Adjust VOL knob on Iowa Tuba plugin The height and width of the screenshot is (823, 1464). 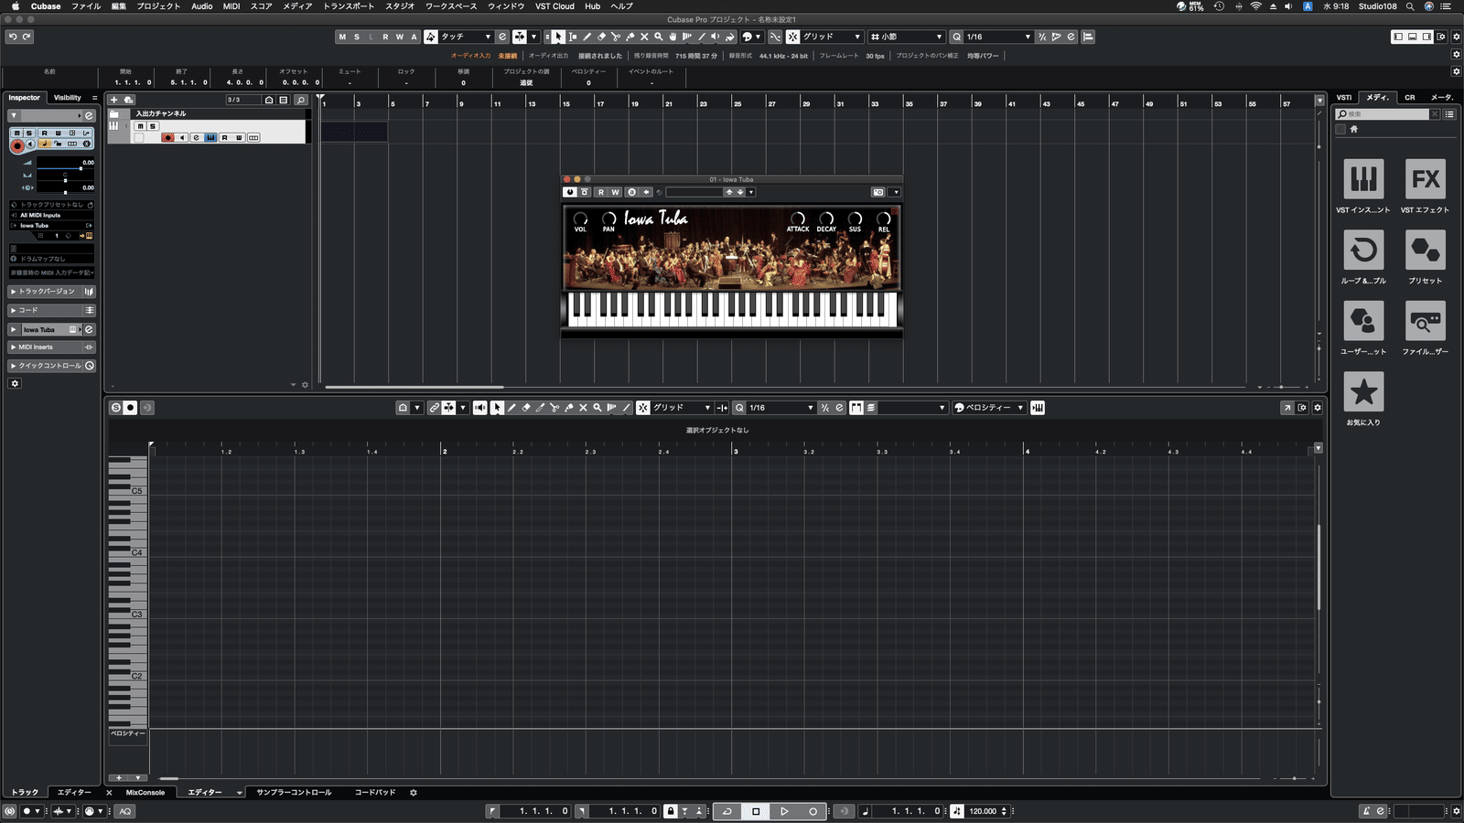click(580, 219)
